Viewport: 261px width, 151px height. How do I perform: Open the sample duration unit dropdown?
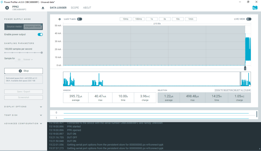[x=28, y=59]
